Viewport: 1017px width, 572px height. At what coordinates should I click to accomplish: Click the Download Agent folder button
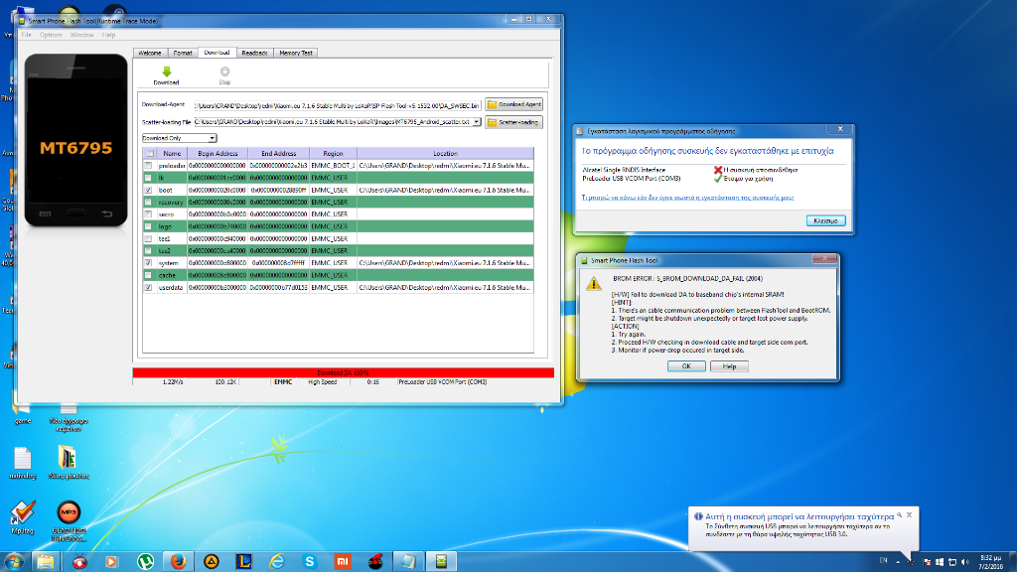click(513, 104)
